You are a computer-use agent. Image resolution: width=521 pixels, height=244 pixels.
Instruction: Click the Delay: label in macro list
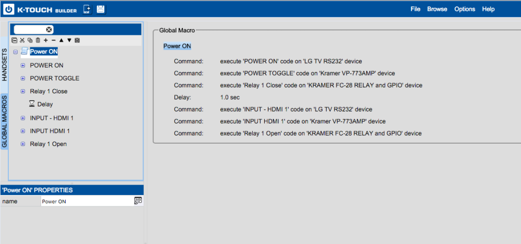coord(183,97)
